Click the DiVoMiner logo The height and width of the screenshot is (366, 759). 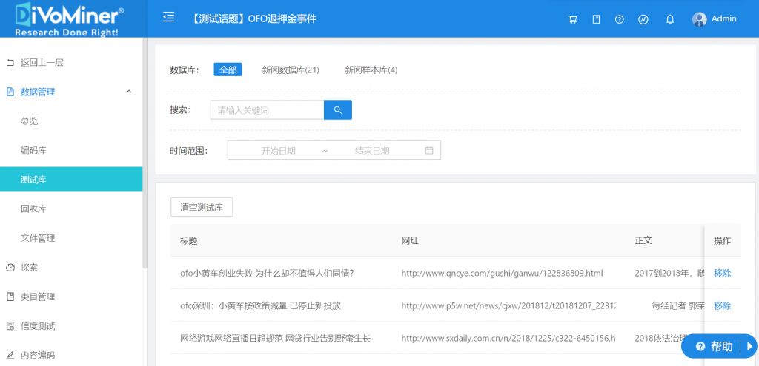pos(69,18)
